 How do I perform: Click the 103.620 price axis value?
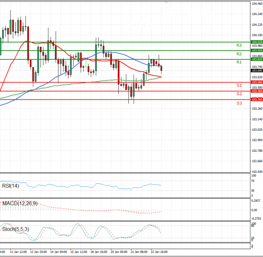coord(257,77)
